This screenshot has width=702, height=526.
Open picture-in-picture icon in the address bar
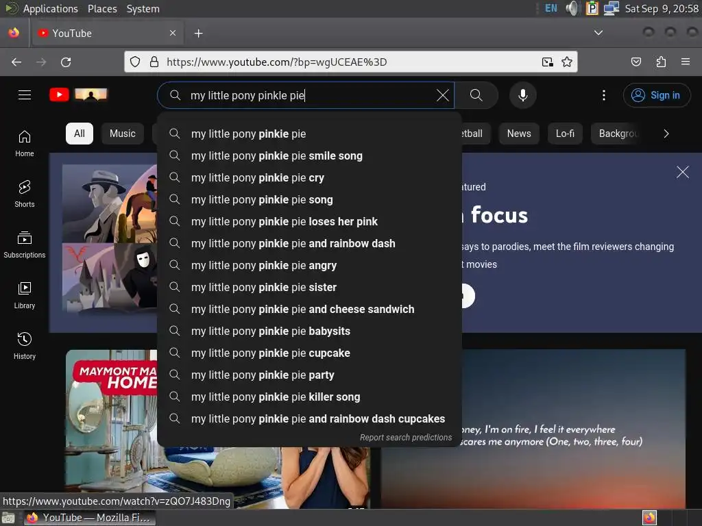(547, 62)
